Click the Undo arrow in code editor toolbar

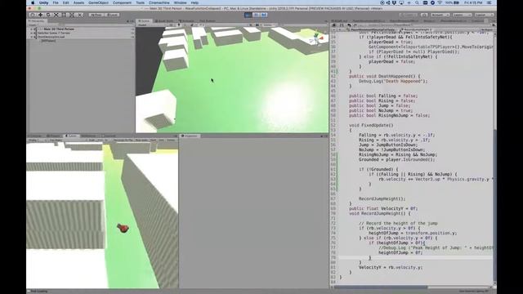point(349,25)
